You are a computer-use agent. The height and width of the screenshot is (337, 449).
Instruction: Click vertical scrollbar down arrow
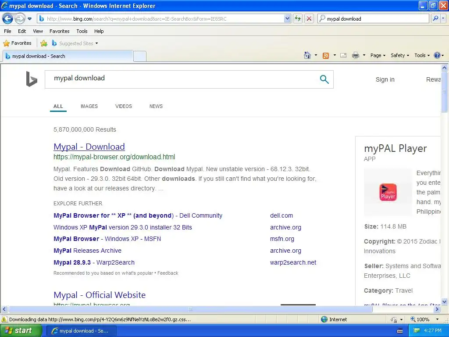pos(445,301)
